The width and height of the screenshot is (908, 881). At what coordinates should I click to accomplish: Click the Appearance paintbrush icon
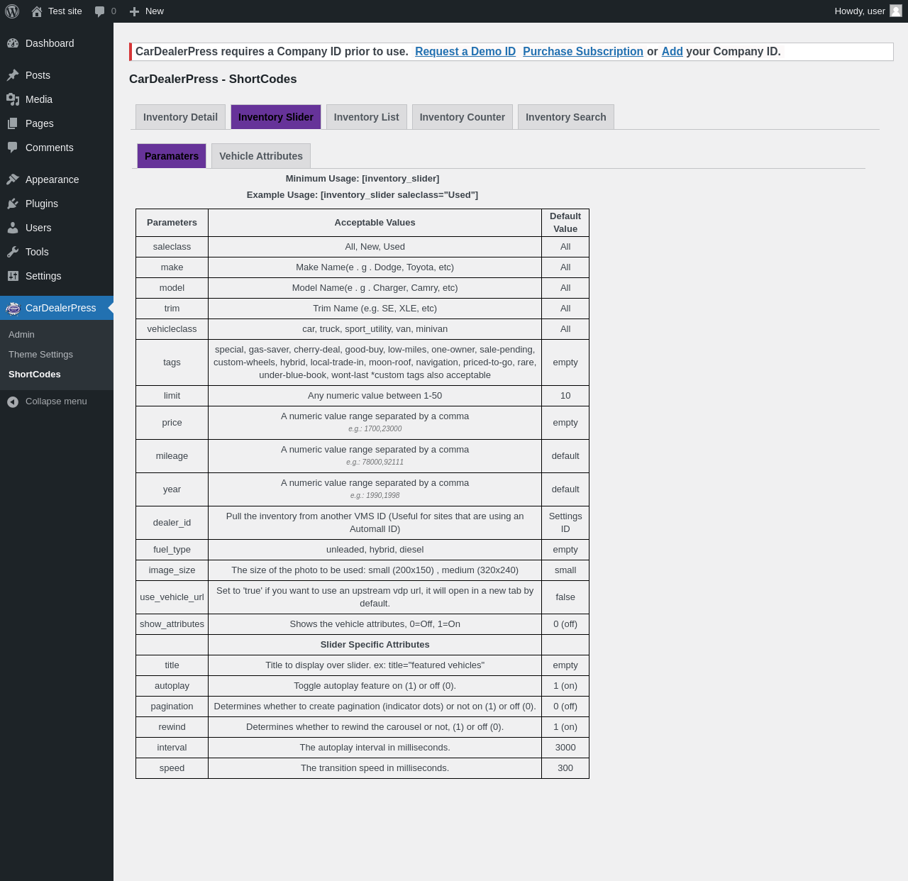coord(13,179)
